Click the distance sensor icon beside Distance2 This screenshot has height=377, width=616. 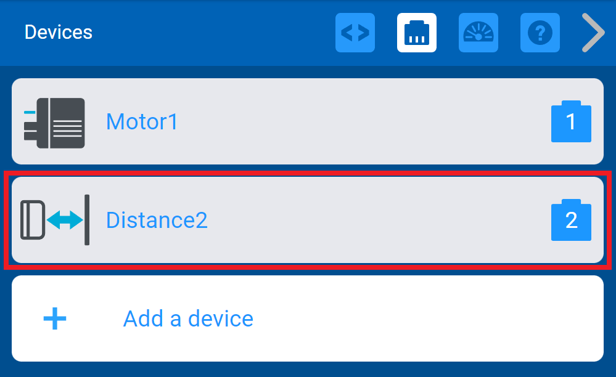point(54,220)
